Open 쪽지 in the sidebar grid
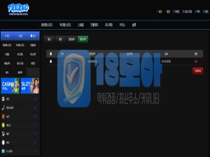The image size is (210, 157). point(7,72)
